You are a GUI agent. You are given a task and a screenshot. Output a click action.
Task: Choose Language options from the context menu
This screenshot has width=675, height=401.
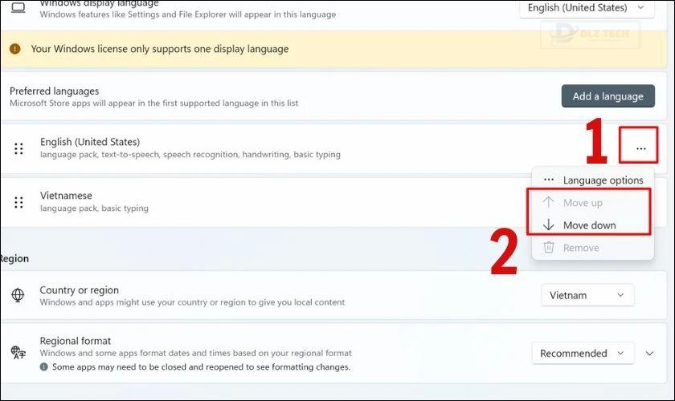593,180
